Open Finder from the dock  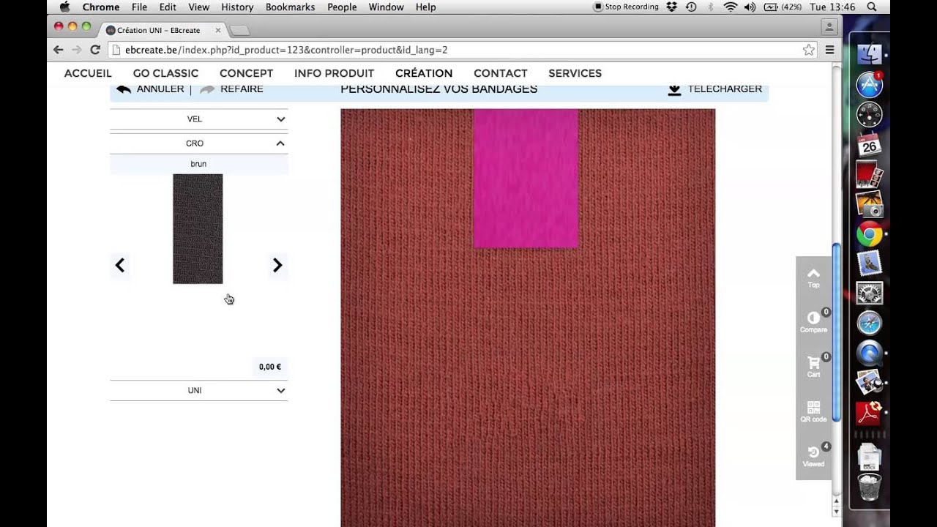click(x=870, y=55)
